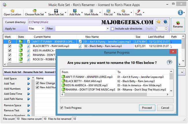The height and width of the screenshot is (124, 188).
Task: Enable Include sub-directories checkbox
Action: click(113, 29)
